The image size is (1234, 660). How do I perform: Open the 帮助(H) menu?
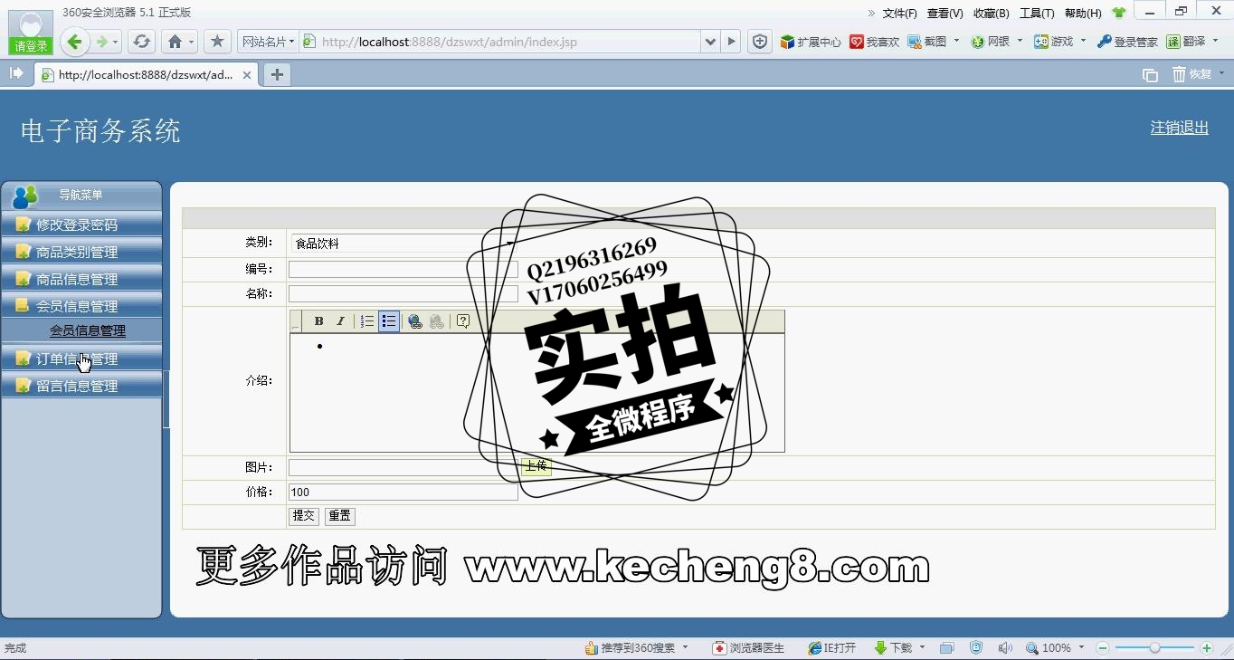(1083, 13)
